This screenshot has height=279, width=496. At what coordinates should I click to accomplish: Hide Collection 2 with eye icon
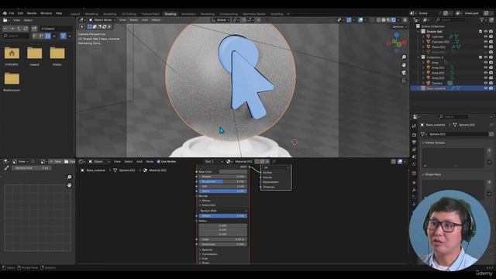[x=486, y=57]
